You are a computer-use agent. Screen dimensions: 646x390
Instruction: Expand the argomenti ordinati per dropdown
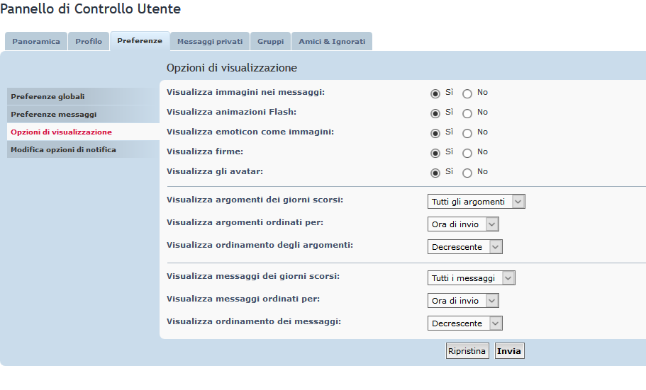pyautogui.click(x=463, y=224)
